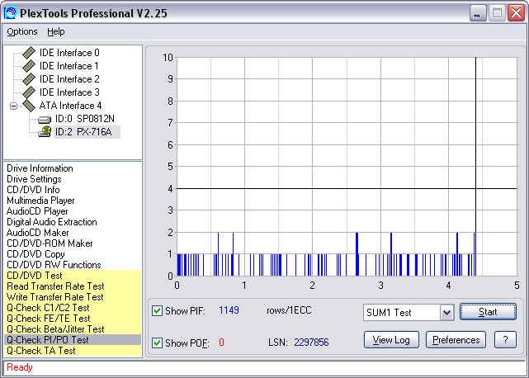This screenshot has width=529, height=378.
Task: Select IDE Interface 3 in tree
Action: 69,92
